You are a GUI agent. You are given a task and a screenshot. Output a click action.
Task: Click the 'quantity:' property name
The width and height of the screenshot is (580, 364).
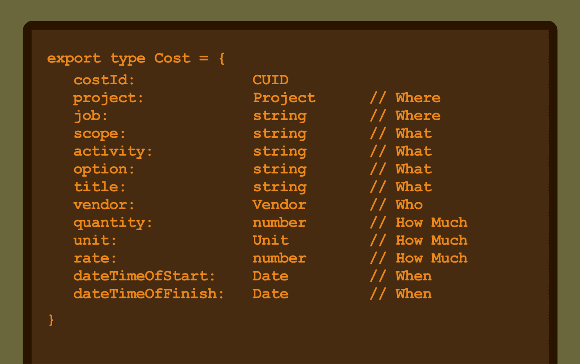click(113, 223)
